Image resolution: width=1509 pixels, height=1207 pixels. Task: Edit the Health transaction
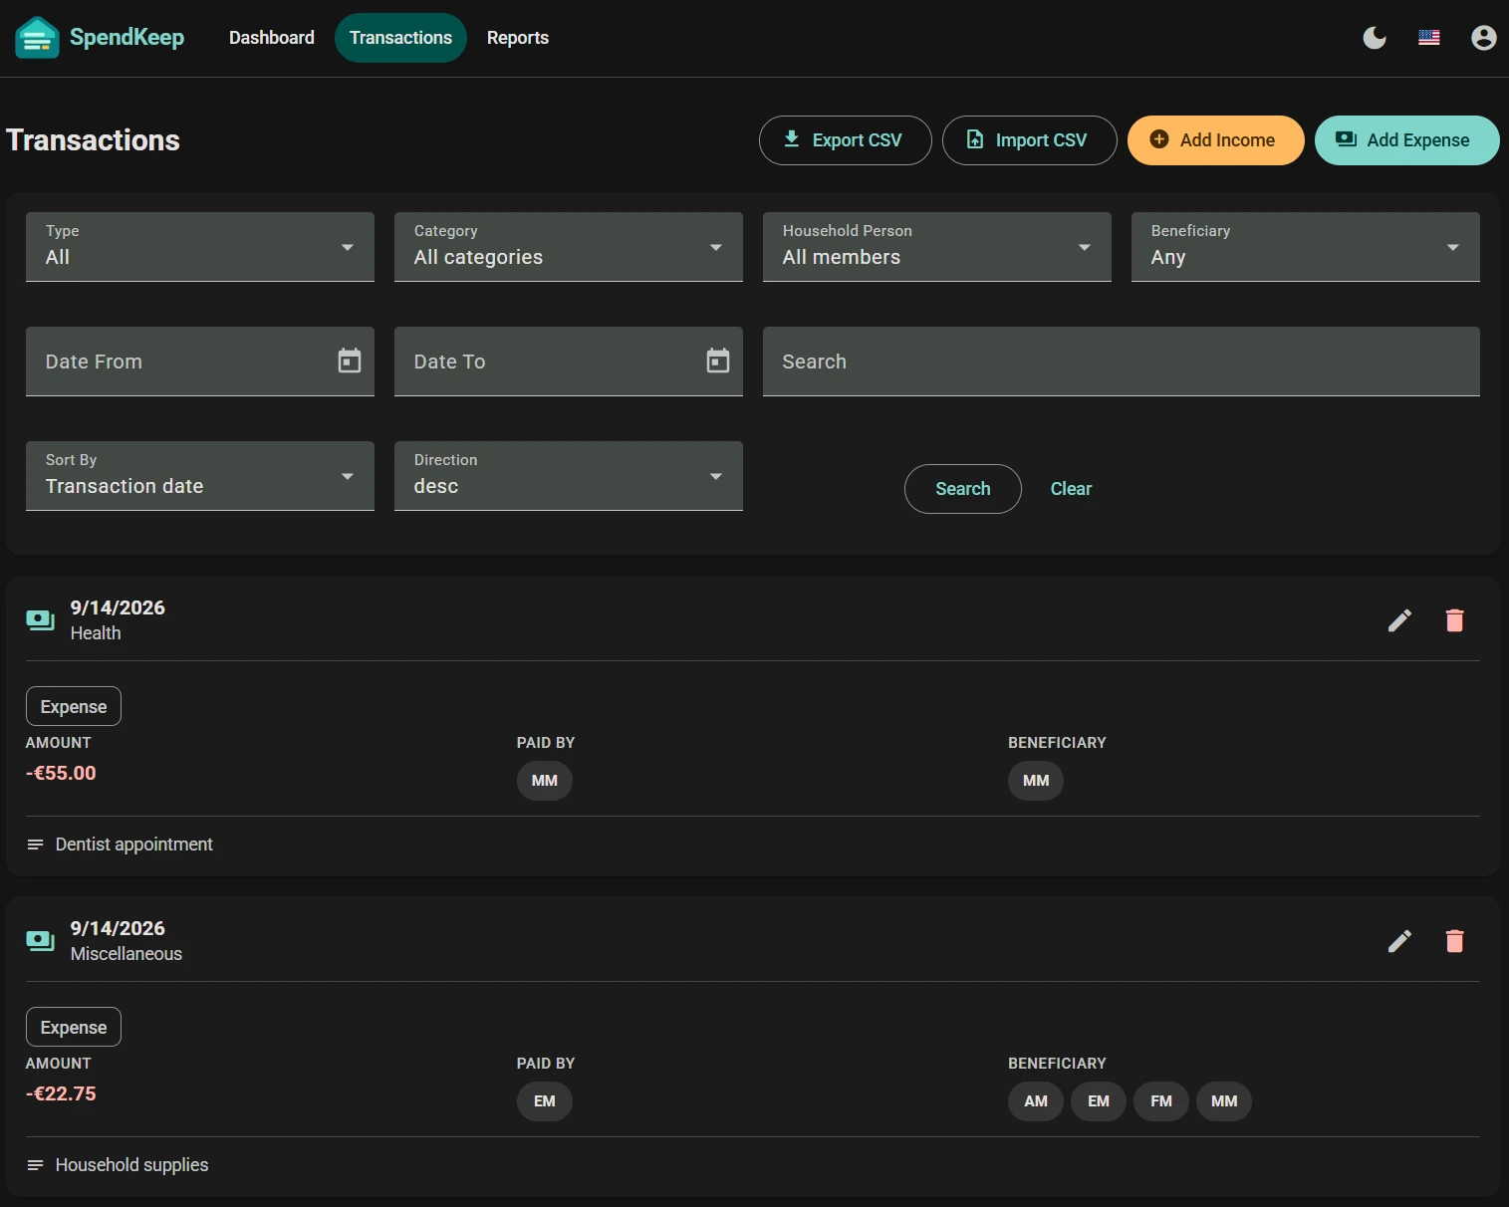pos(1399,620)
